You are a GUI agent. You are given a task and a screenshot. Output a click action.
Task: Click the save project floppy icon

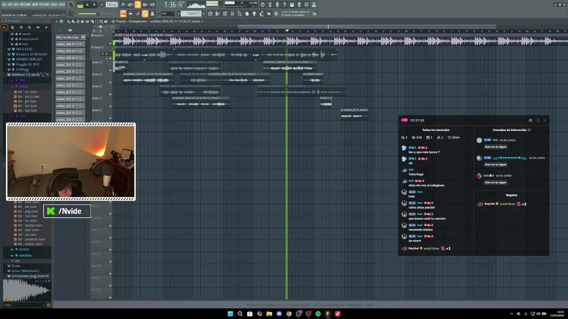pyautogui.click(x=292, y=5)
